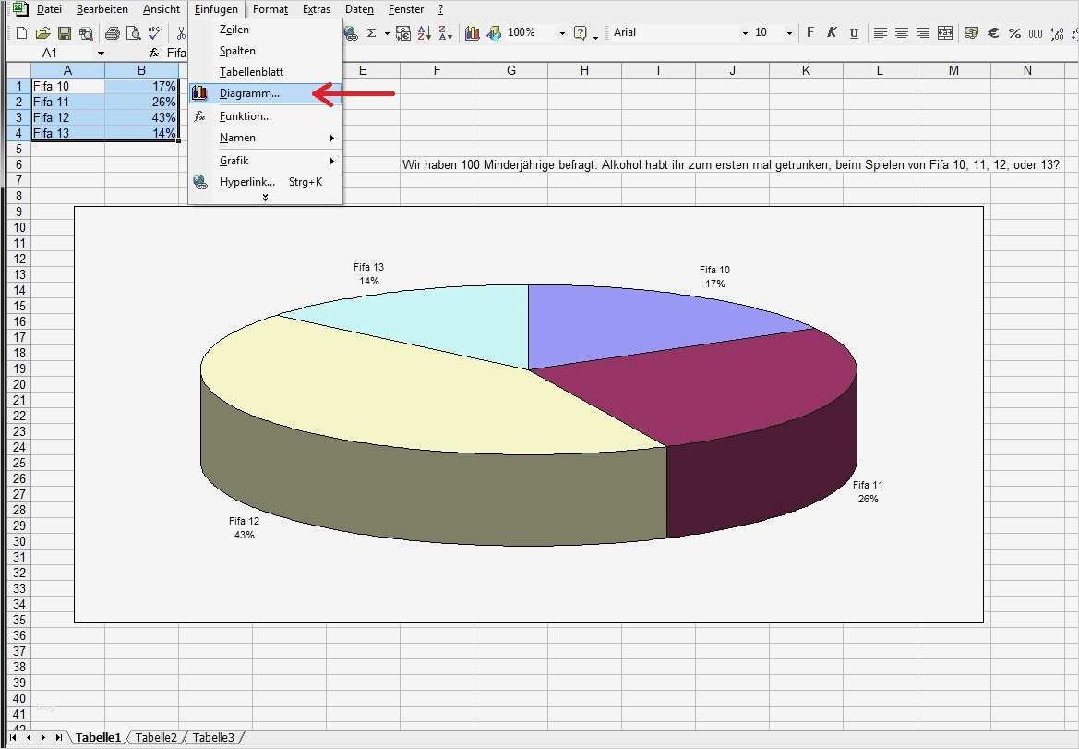
Task: Click the Excel document icon in the menu bar
Action: [x=20, y=9]
